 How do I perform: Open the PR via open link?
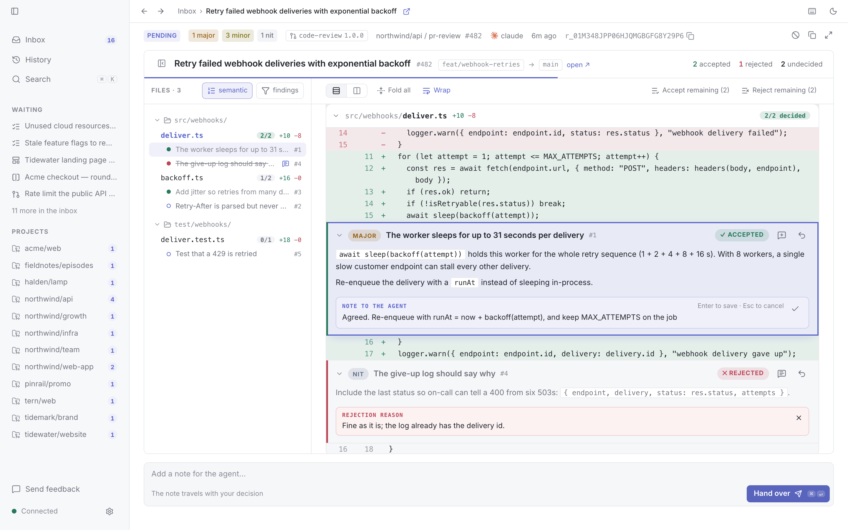pos(578,65)
